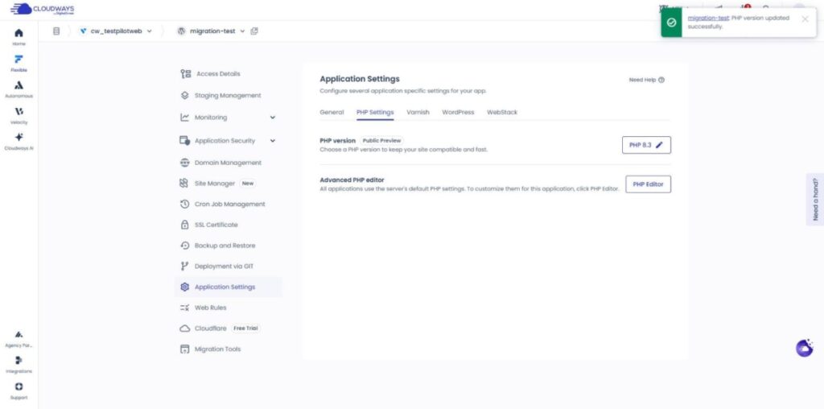Dismiss the PHP version updated notification

coord(805,19)
